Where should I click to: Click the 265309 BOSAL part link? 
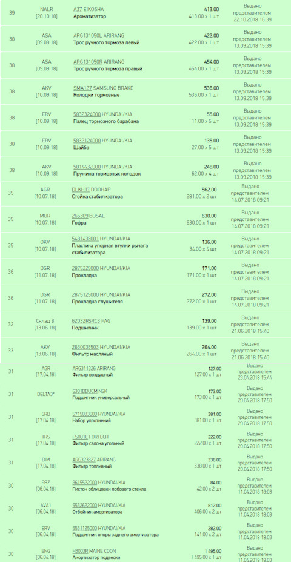(x=79, y=216)
